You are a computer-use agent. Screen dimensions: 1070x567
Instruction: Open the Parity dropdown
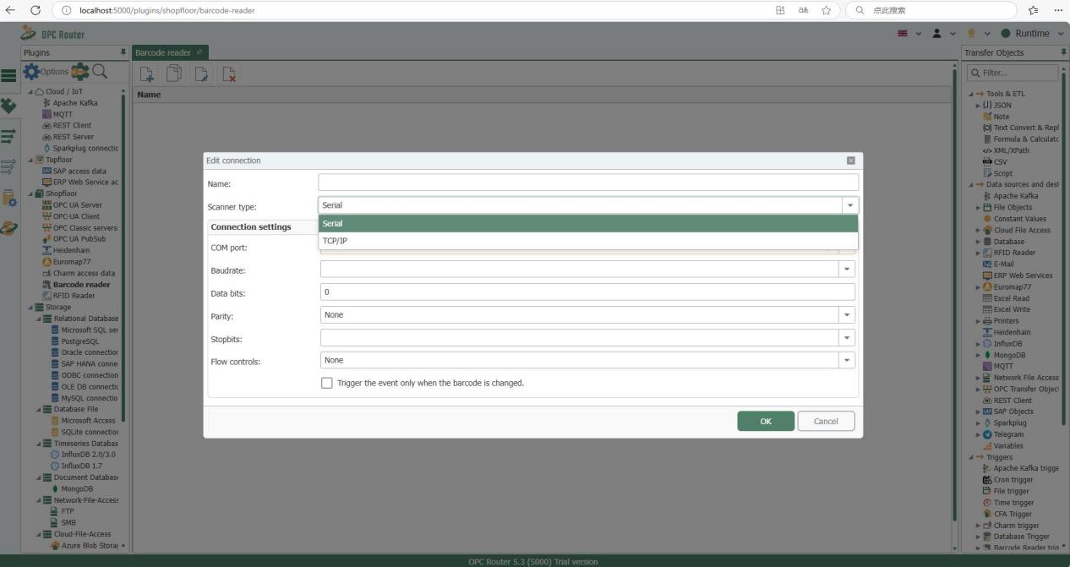[846, 315]
